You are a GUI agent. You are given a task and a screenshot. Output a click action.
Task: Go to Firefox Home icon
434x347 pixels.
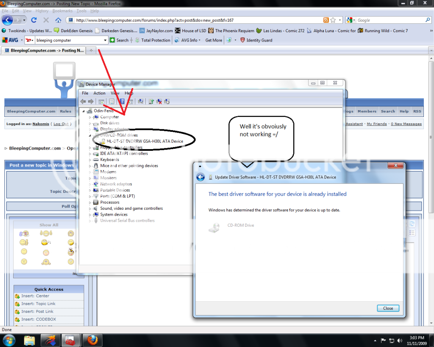tap(58, 20)
